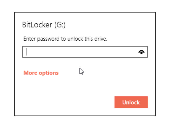Toggle password visibility in the password box
The image size is (170, 128).
click(x=141, y=52)
